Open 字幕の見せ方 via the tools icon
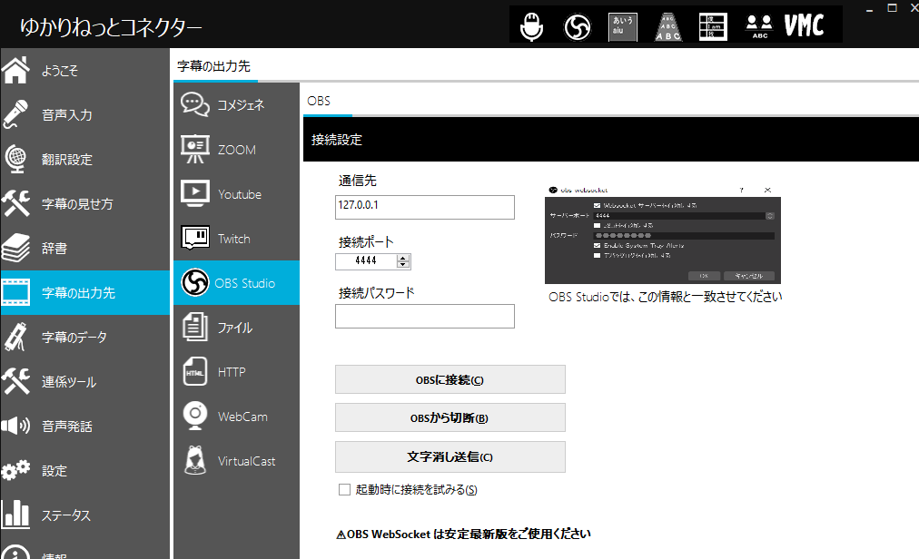 pos(15,203)
